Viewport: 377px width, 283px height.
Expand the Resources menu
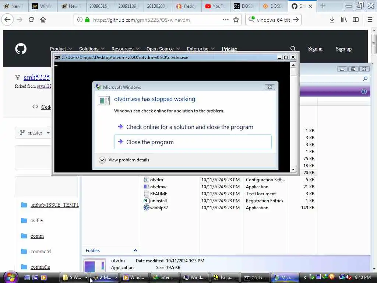(126, 49)
